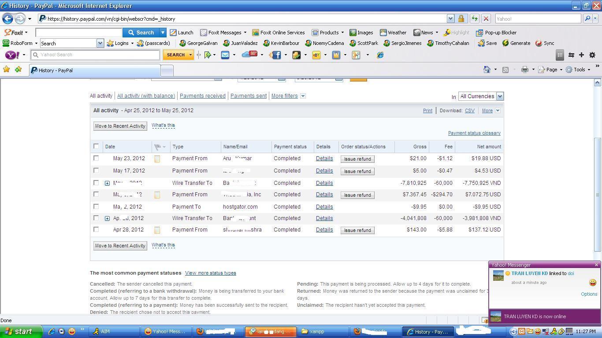Click the Yahoo toolbar settings gear icon

(x=592, y=55)
